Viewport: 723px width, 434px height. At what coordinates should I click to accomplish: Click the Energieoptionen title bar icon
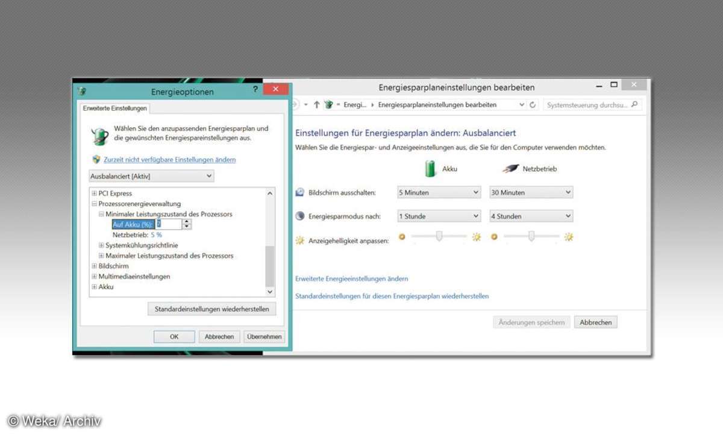(83, 92)
